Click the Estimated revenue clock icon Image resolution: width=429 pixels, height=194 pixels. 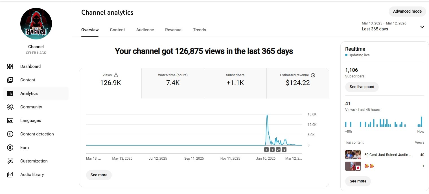coord(313,75)
